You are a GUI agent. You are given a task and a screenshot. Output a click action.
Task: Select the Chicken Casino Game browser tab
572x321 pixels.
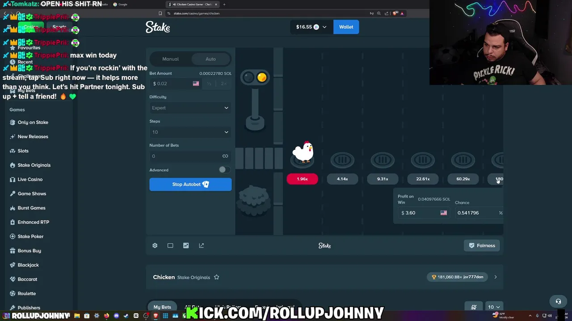[193, 4]
